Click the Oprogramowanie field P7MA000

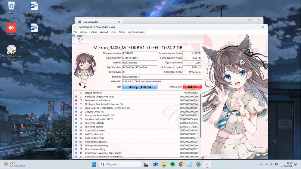pos(140,53)
